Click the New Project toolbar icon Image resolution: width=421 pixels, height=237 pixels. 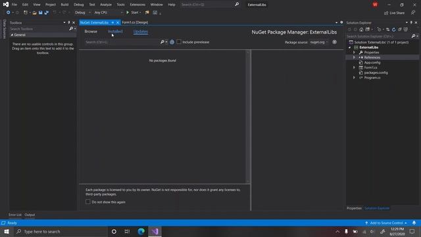click(x=25, y=13)
